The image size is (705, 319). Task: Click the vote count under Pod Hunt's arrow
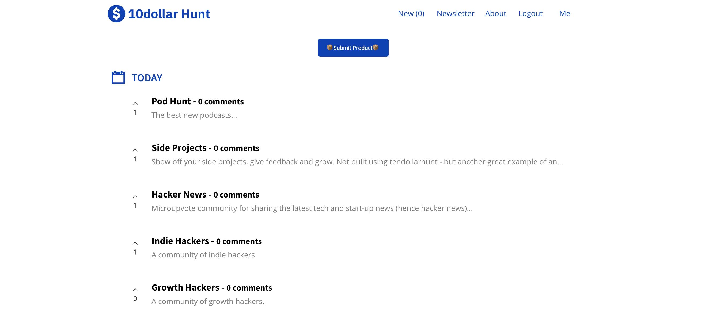coord(135,112)
